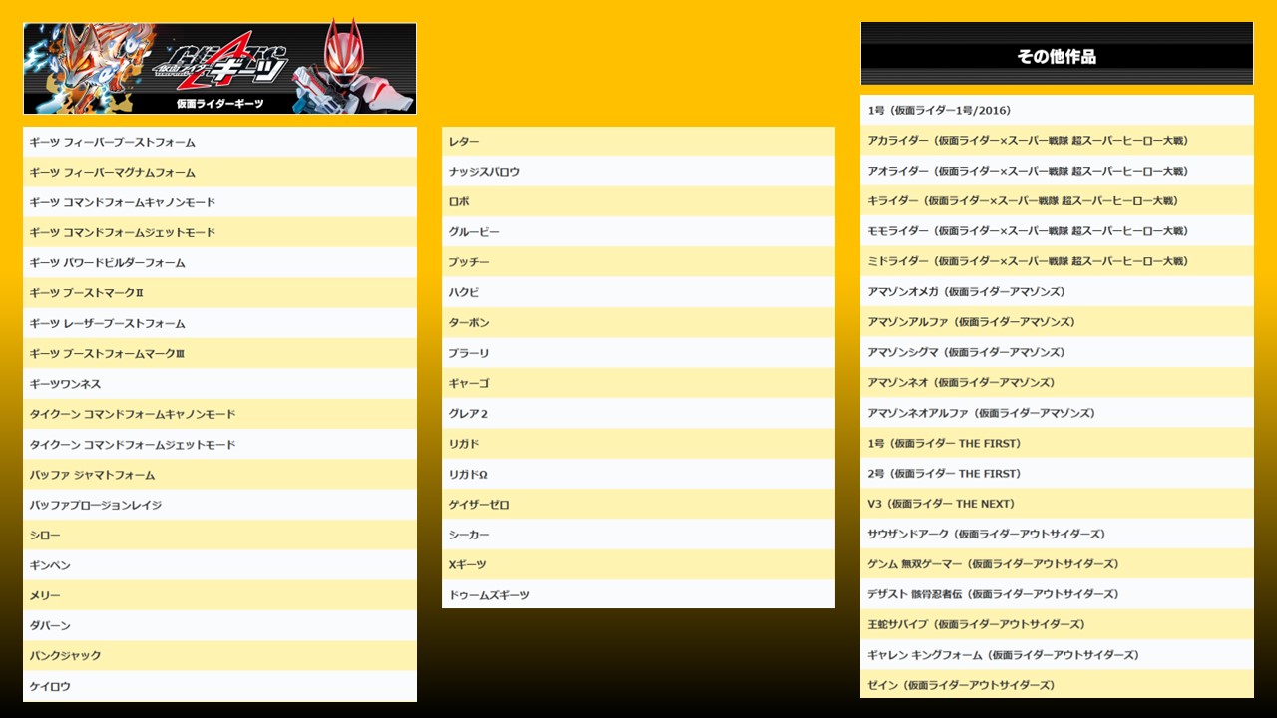1277x718 pixels.
Task: Select アカライダー row
Action: pos(1057,141)
